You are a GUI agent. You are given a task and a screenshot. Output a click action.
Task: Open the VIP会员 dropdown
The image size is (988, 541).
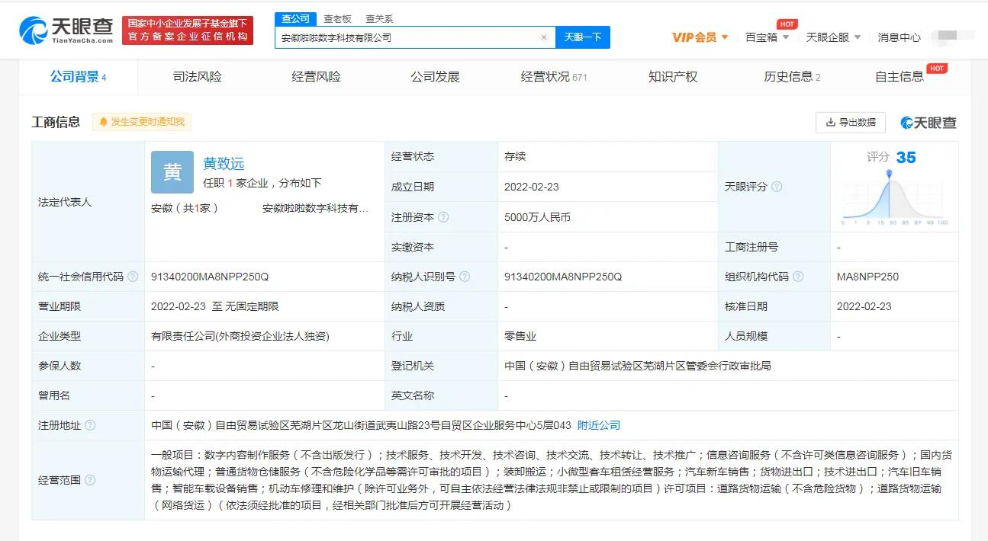point(699,37)
